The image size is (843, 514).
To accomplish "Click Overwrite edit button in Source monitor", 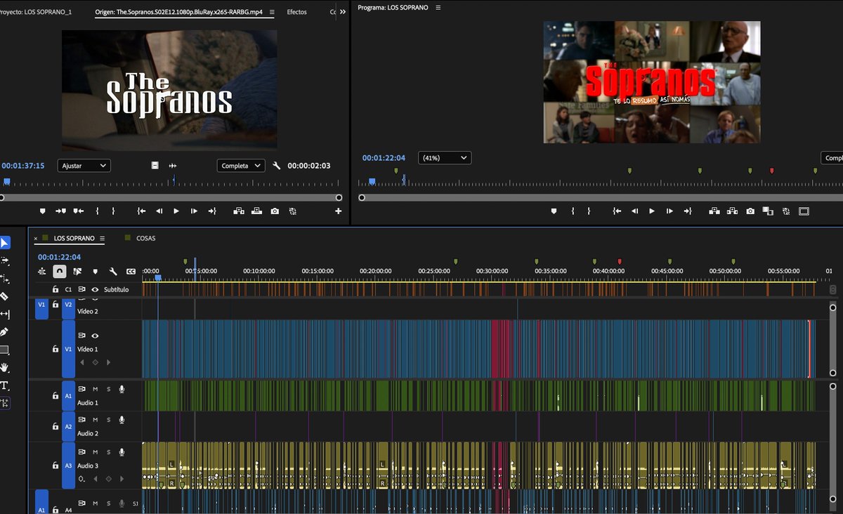I will [257, 211].
